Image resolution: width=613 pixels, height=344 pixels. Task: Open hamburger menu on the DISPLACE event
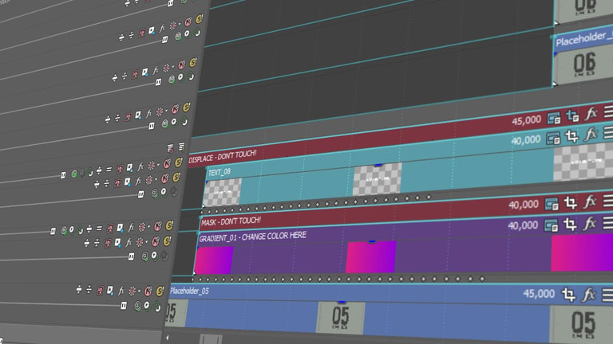click(x=608, y=113)
